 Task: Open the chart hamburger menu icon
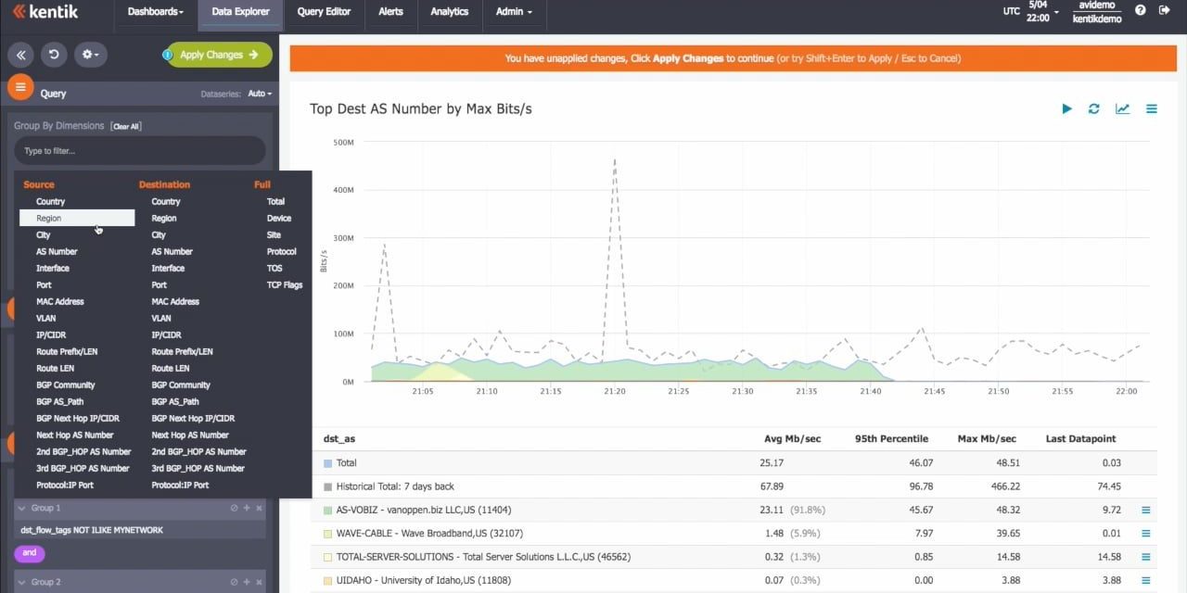(1151, 109)
